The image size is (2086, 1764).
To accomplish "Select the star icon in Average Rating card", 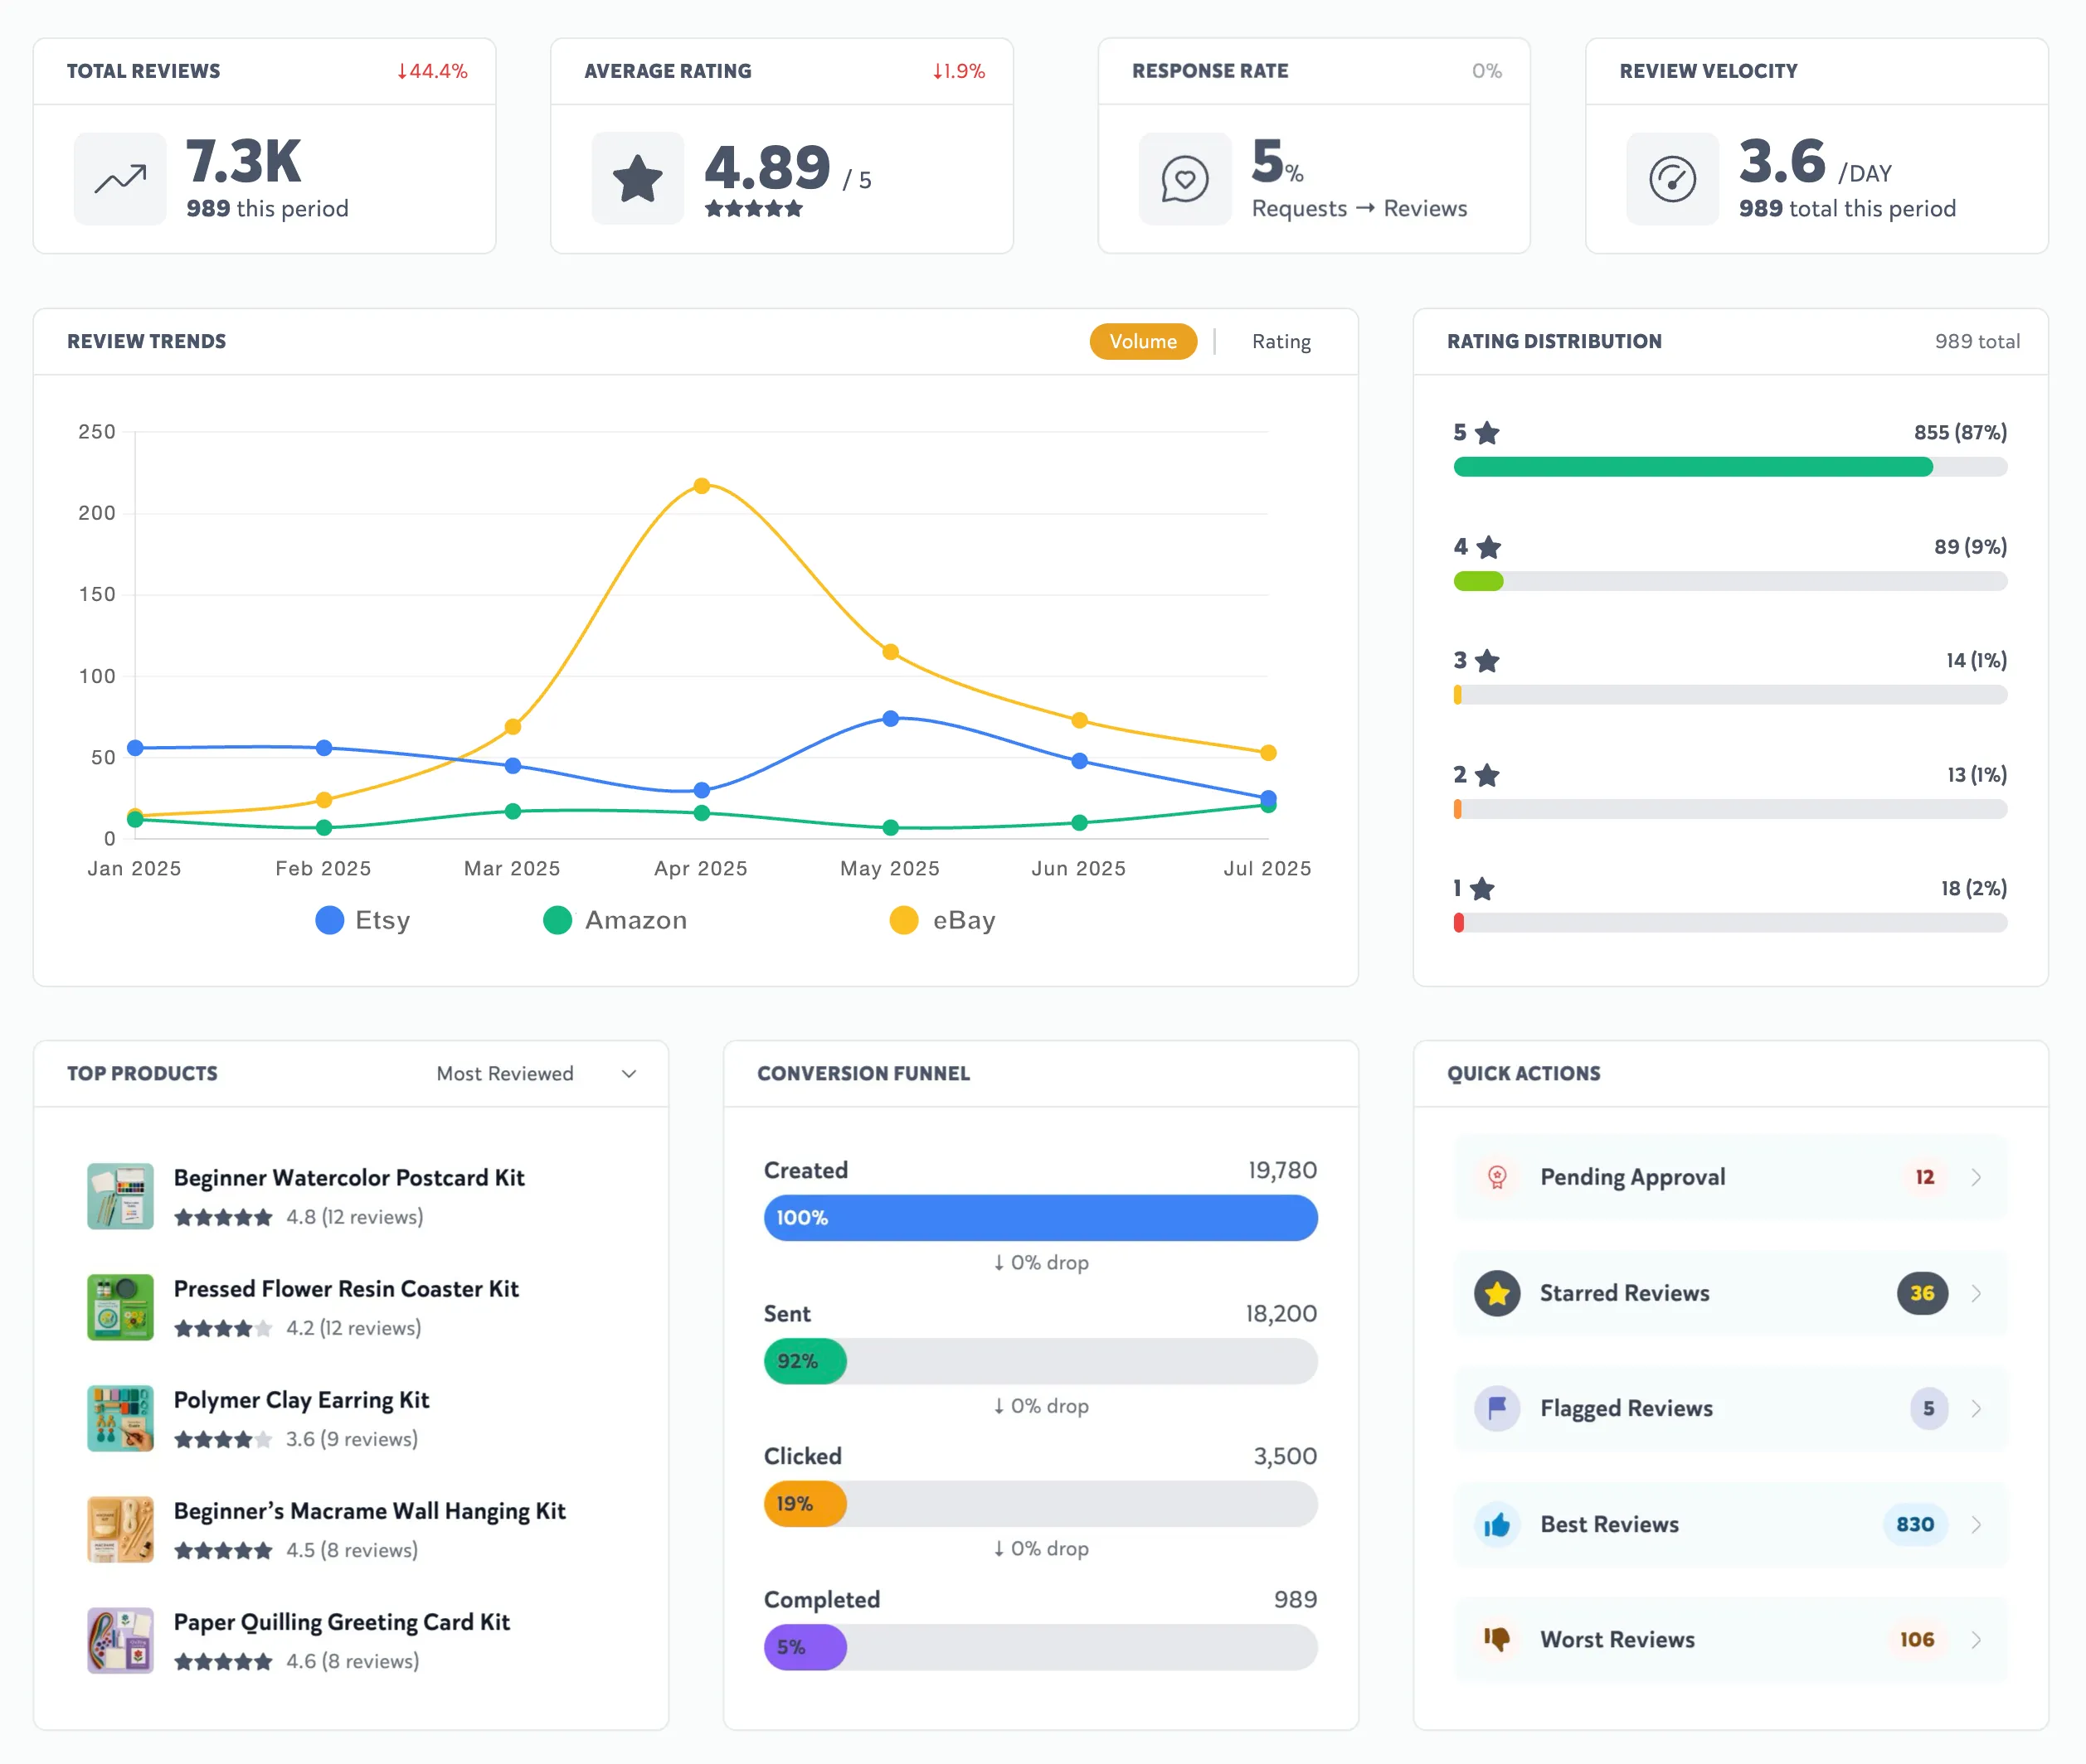I will click(637, 178).
